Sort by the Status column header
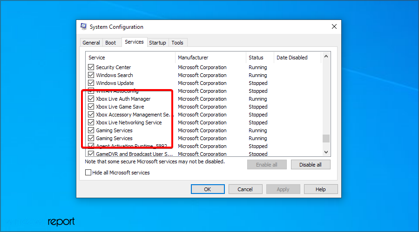This screenshot has width=419, height=232. point(260,58)
